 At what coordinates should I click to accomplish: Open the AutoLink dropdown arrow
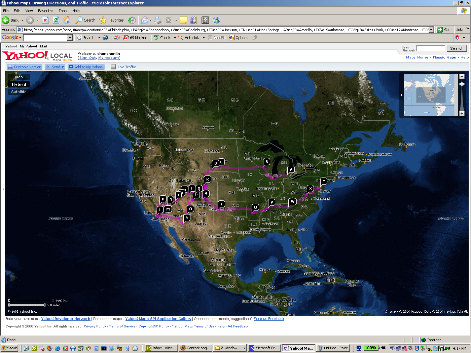(x=204, y=38)
